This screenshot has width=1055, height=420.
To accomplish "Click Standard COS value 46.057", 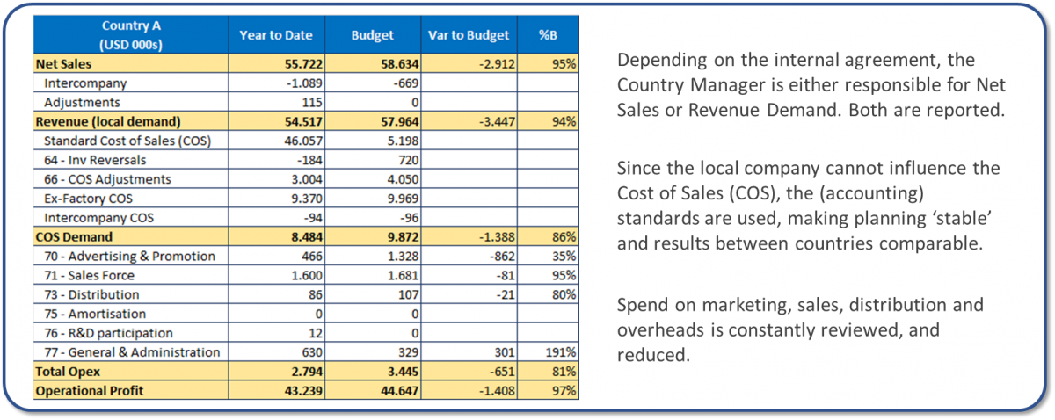I will pos(303,141).
